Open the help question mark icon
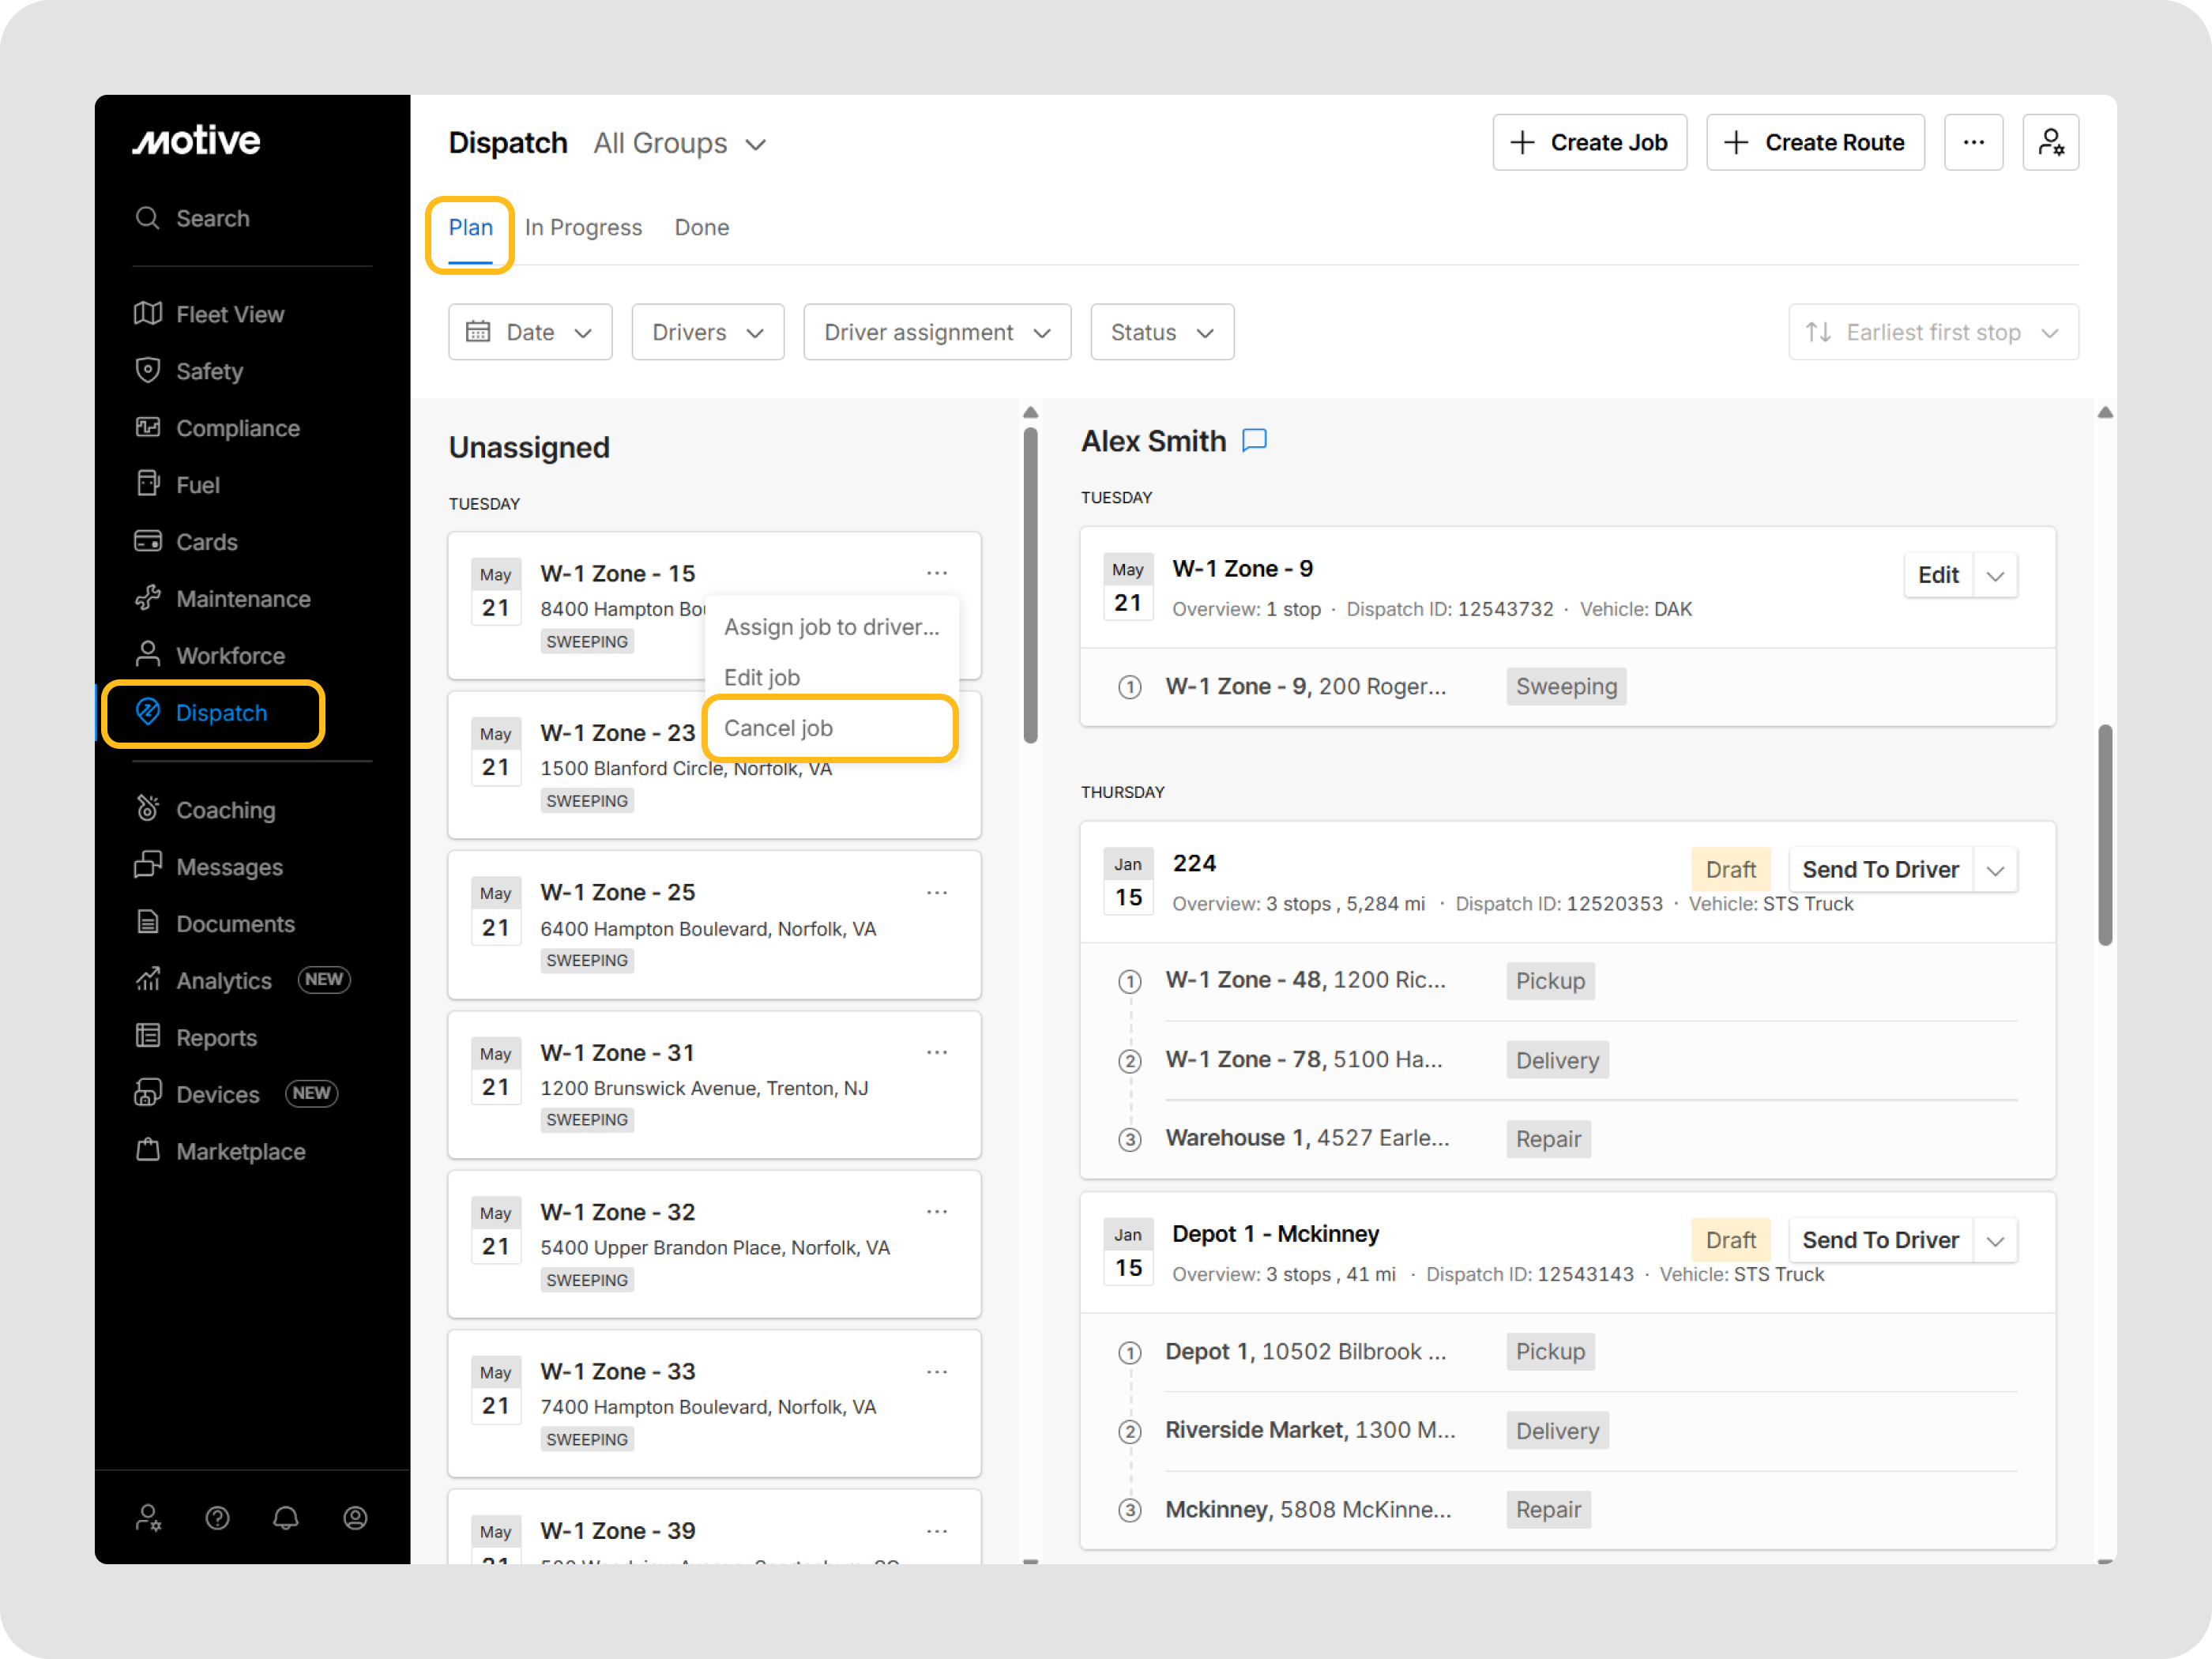The height and width of the screenshot is (1659, 2212). (x=217, y=1518)
